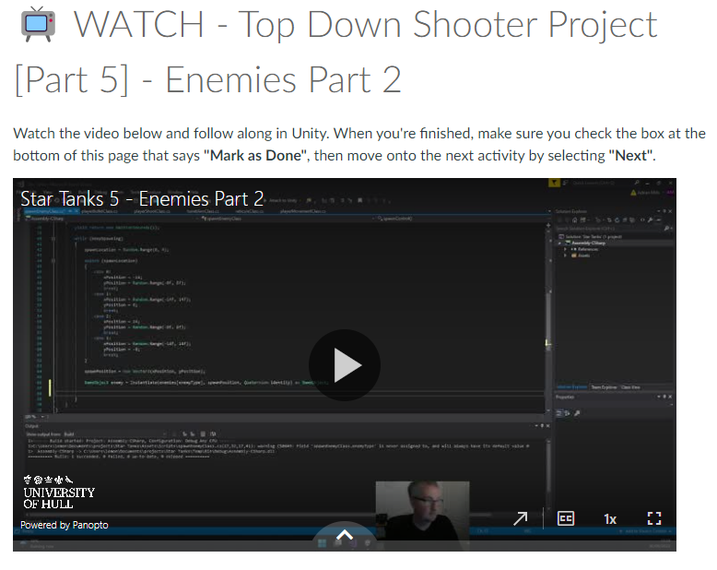The width and height of the screenshot is (717, 570).
Task: Click the Powered by Panopto link
Action: pos(65,525)
